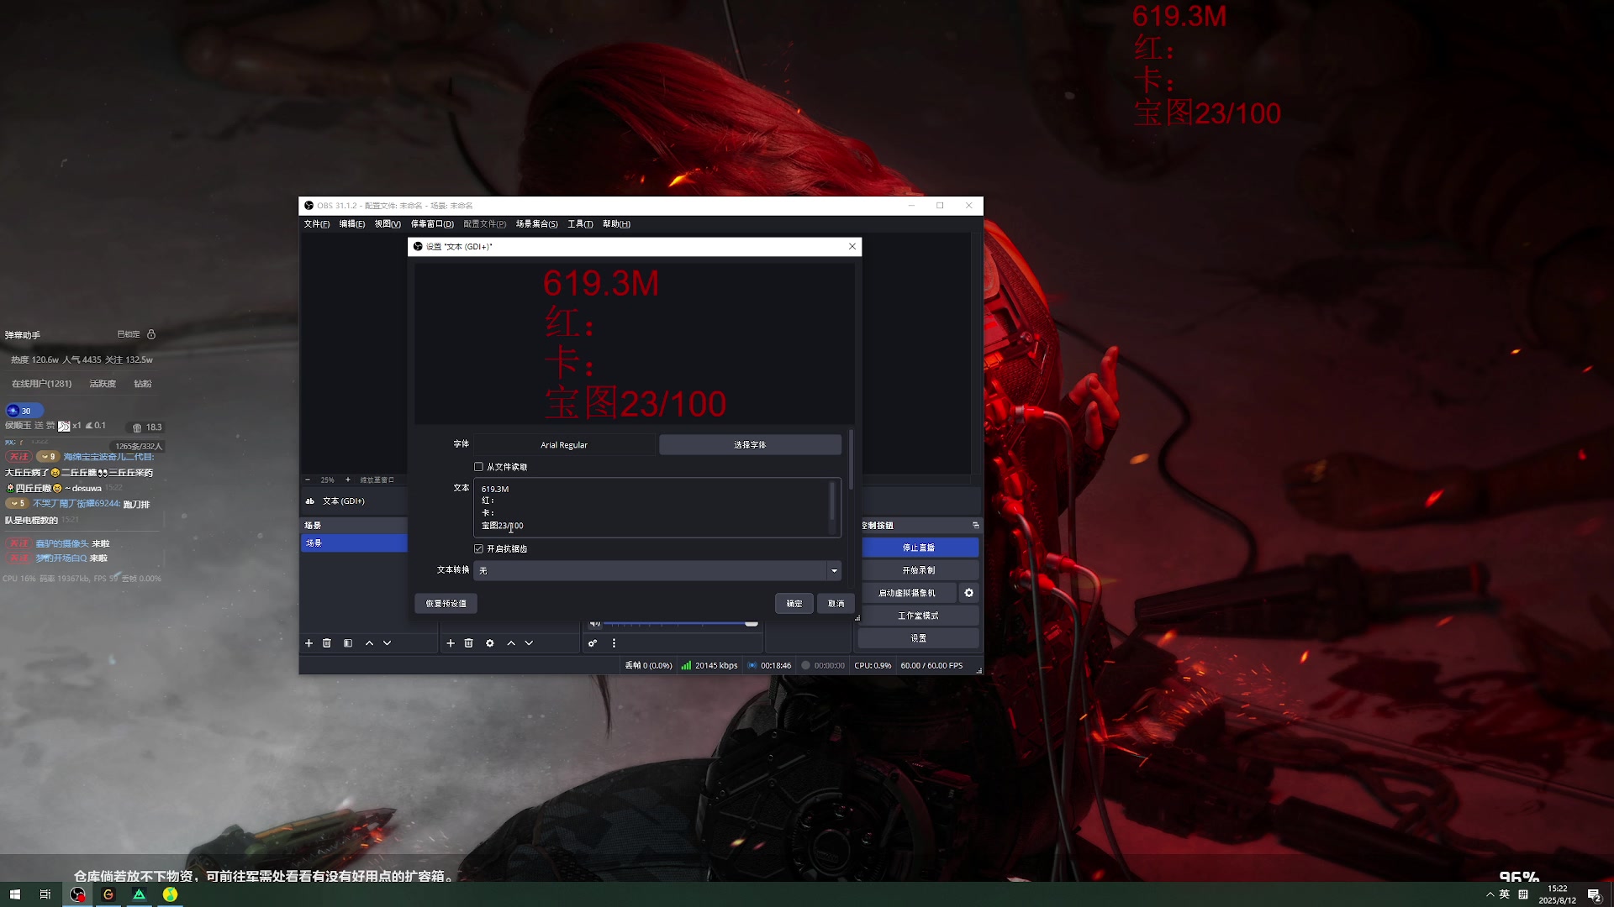Viewport: 1614px width, 907px height.
Task: Click 启动虚拟摄像机 button
Action: 907,593
